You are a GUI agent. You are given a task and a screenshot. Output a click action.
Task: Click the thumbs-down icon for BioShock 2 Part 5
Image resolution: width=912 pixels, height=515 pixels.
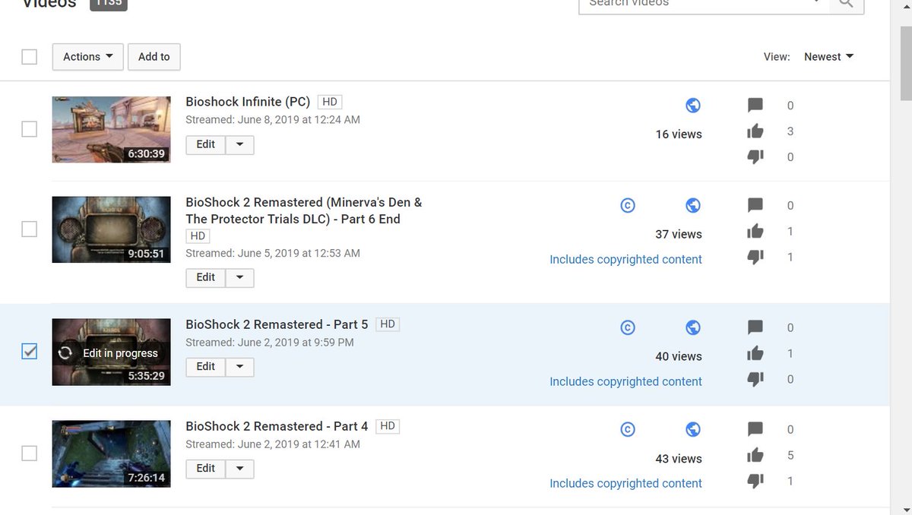pyautogui.click(x=755, y=379)
